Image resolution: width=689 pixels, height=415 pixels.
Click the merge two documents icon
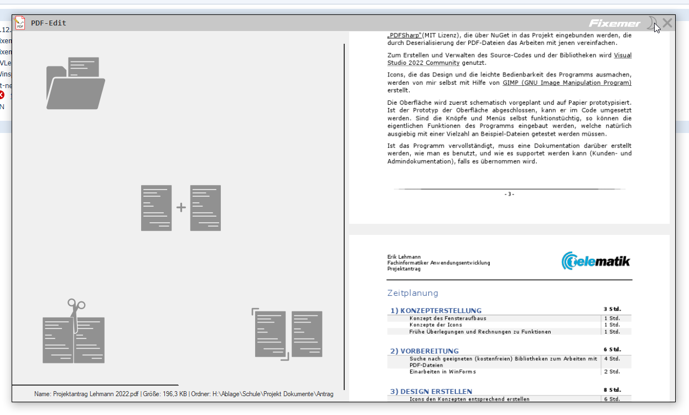181,208
